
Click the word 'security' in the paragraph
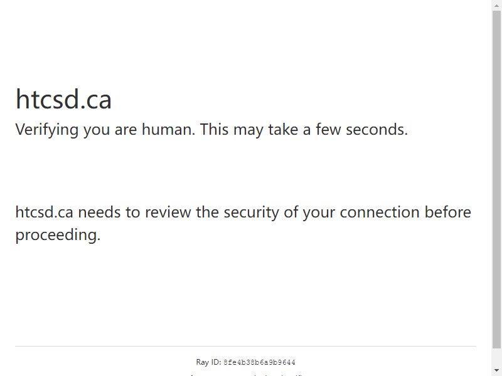(x=252, y=213)
